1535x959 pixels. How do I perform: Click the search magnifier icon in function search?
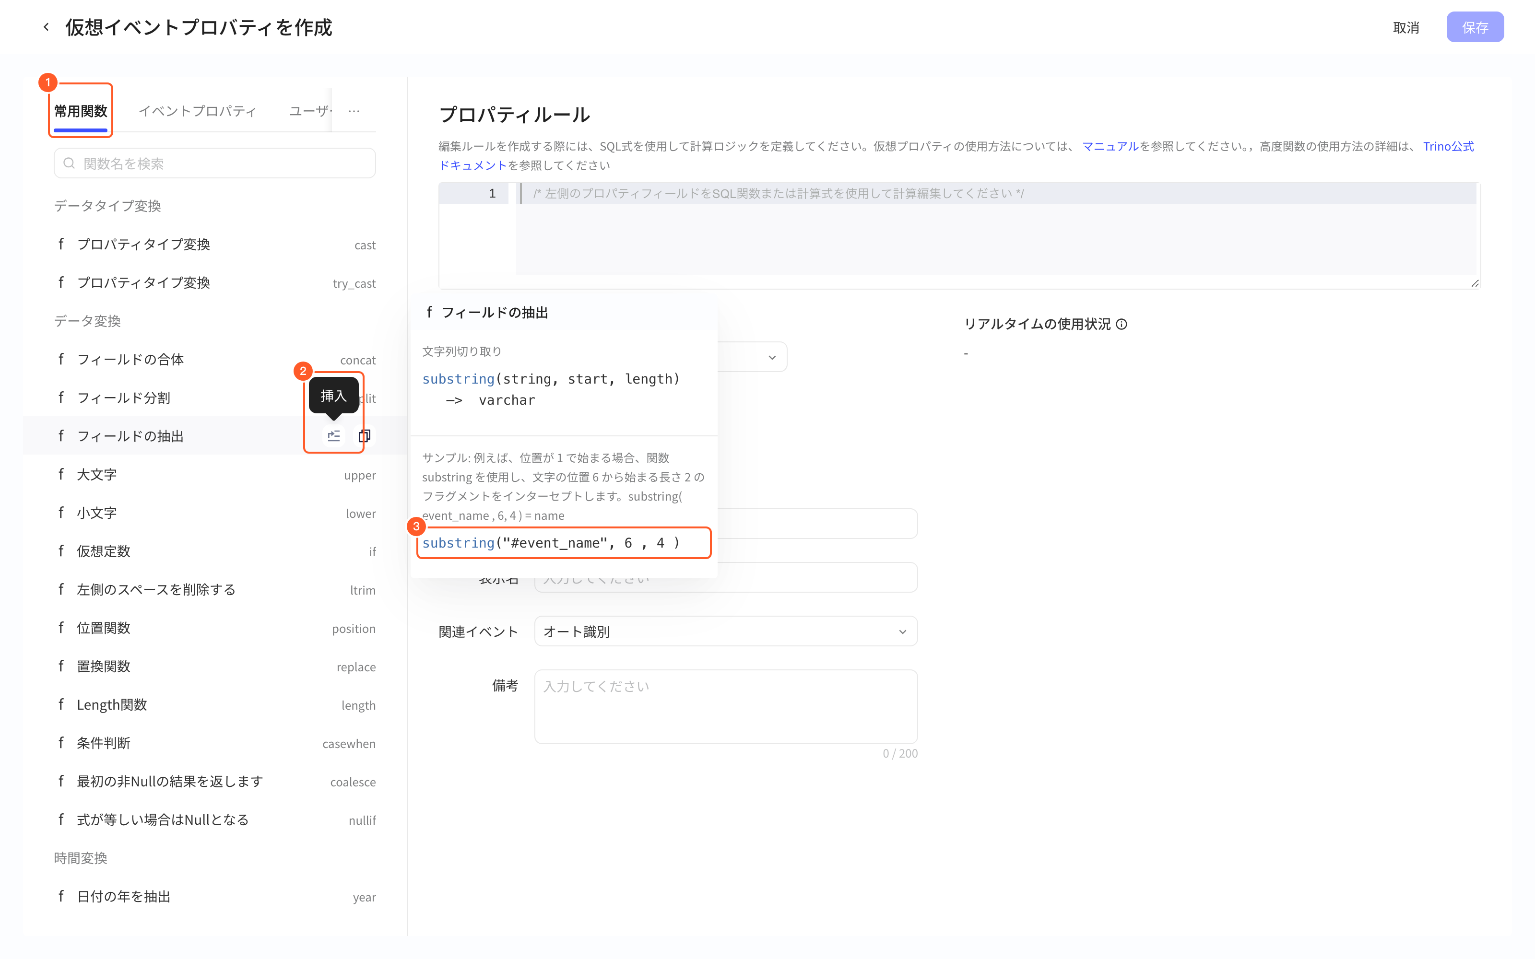69,164
